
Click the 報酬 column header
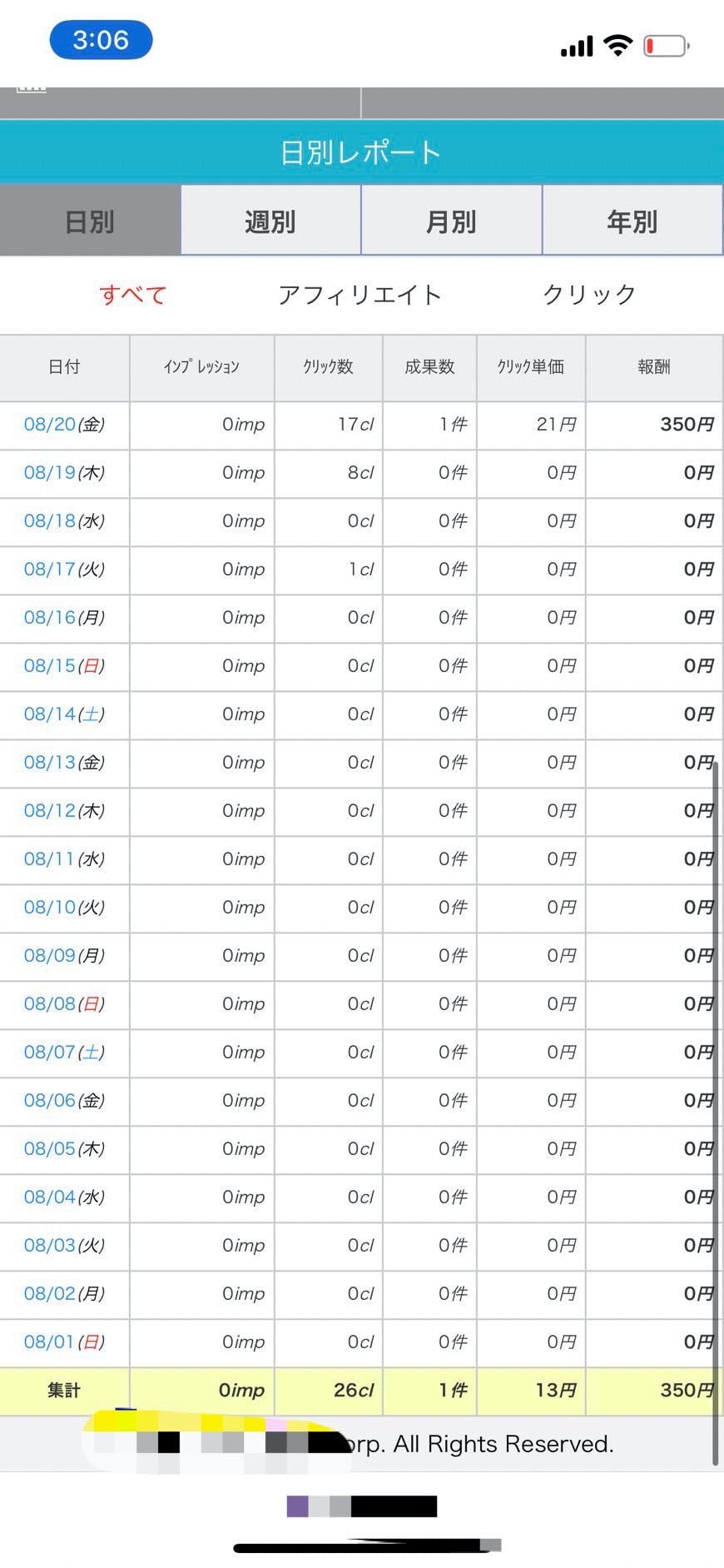653,367
